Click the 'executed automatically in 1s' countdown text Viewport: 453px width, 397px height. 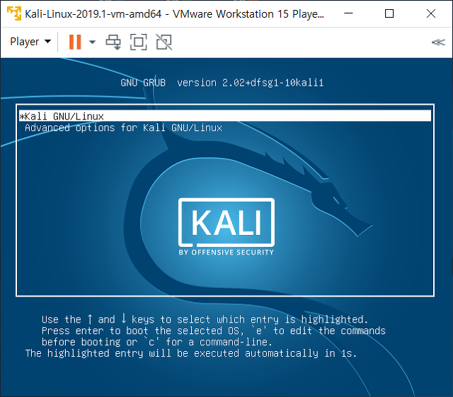coord(275,353)
